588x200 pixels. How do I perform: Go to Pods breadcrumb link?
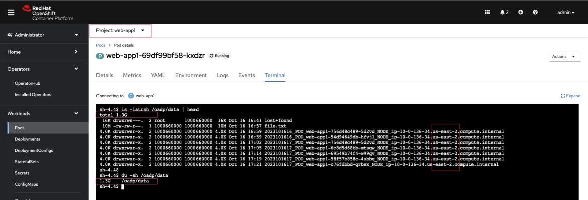pyautogui.click(x=101, y=45)
